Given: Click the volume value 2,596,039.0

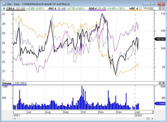Looking at the screenshot, I should 19,83.
